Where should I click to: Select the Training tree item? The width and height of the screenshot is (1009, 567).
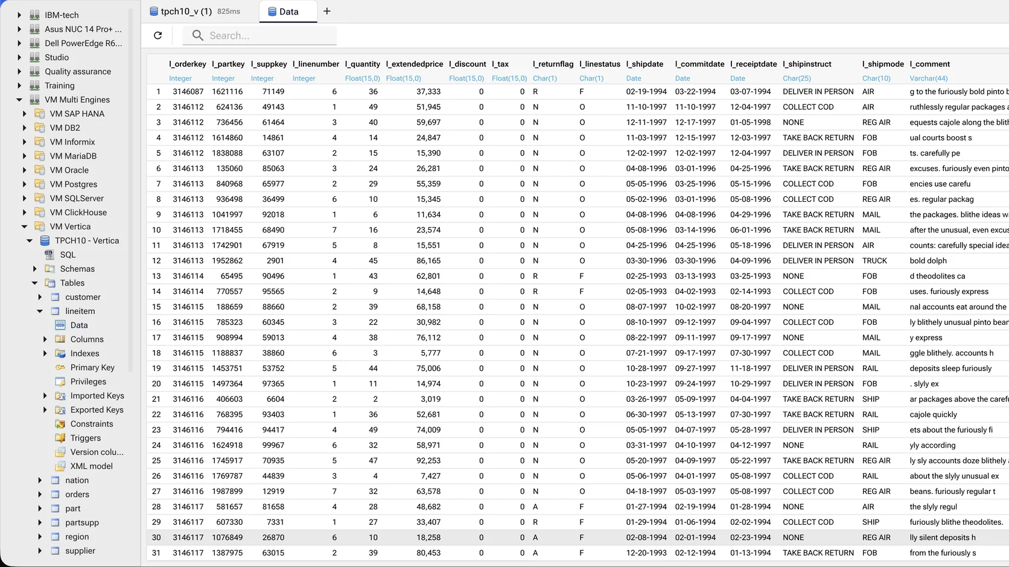(60, 86)
